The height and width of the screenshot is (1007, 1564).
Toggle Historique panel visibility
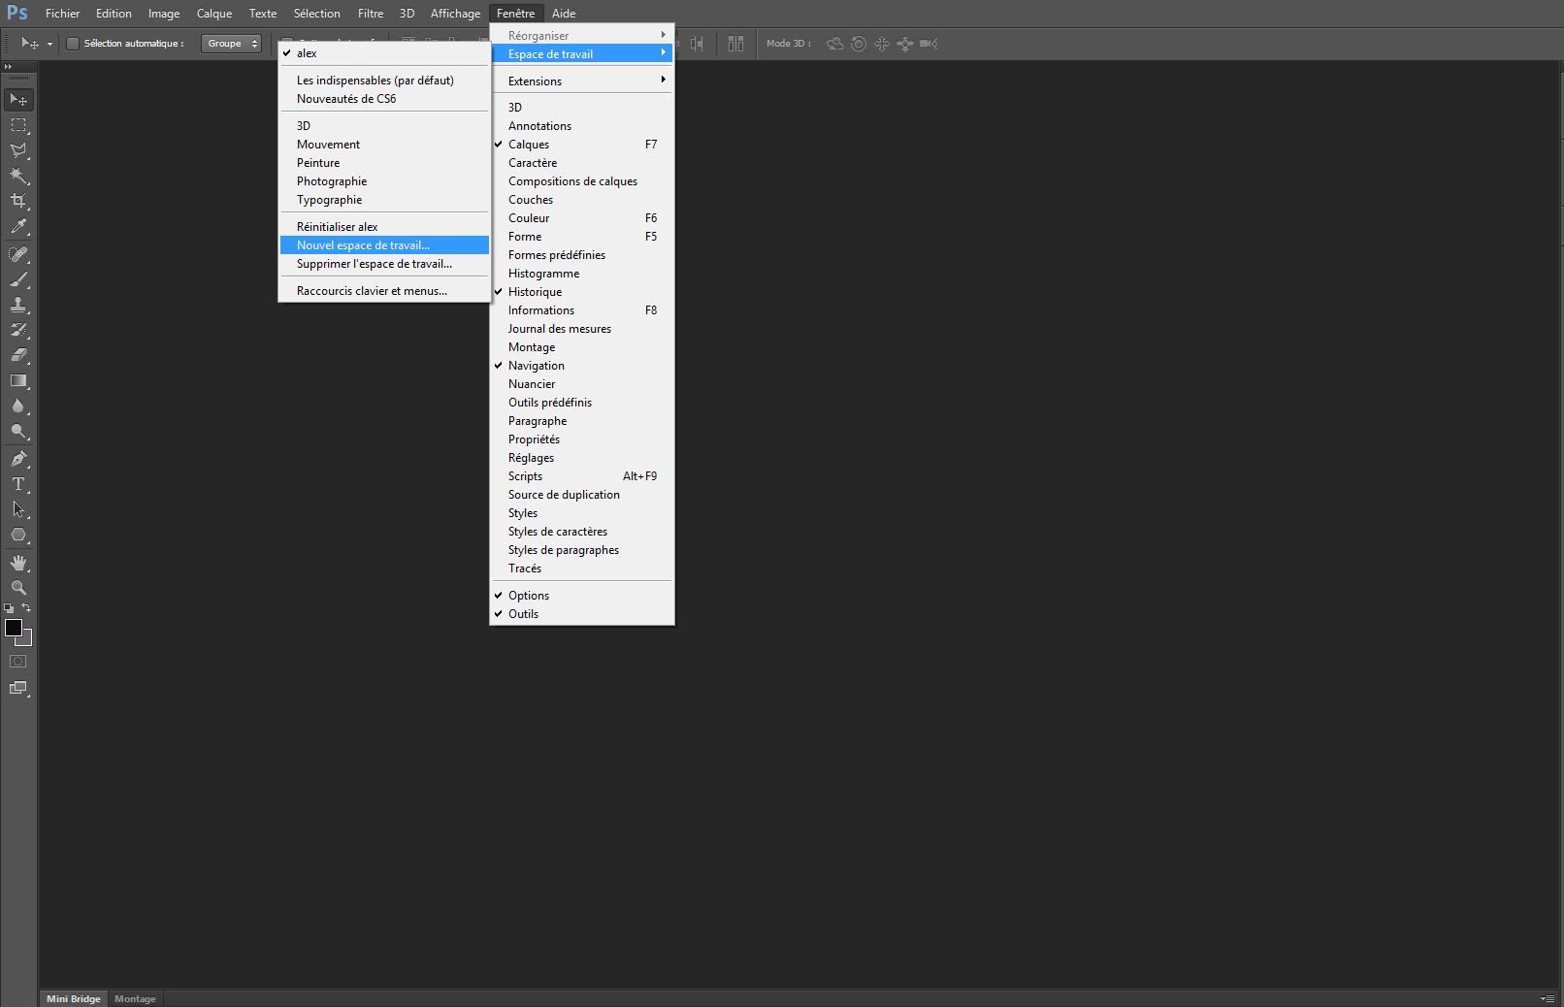click(x=582, y=292)
